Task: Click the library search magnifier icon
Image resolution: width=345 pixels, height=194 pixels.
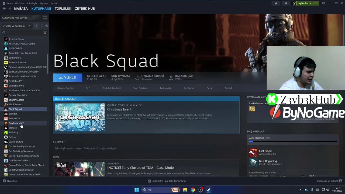Action: (4, 33)
